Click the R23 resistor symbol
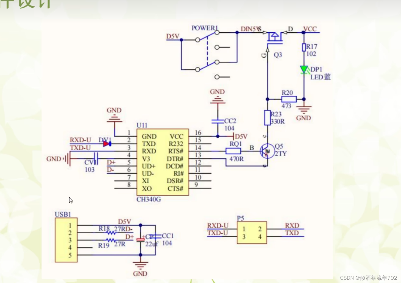Viewport: 401px width, 283px height. pos(267,118)
